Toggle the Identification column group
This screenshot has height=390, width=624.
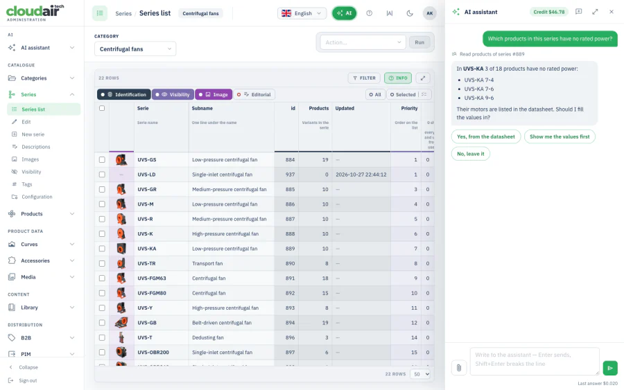coord(124,95)
